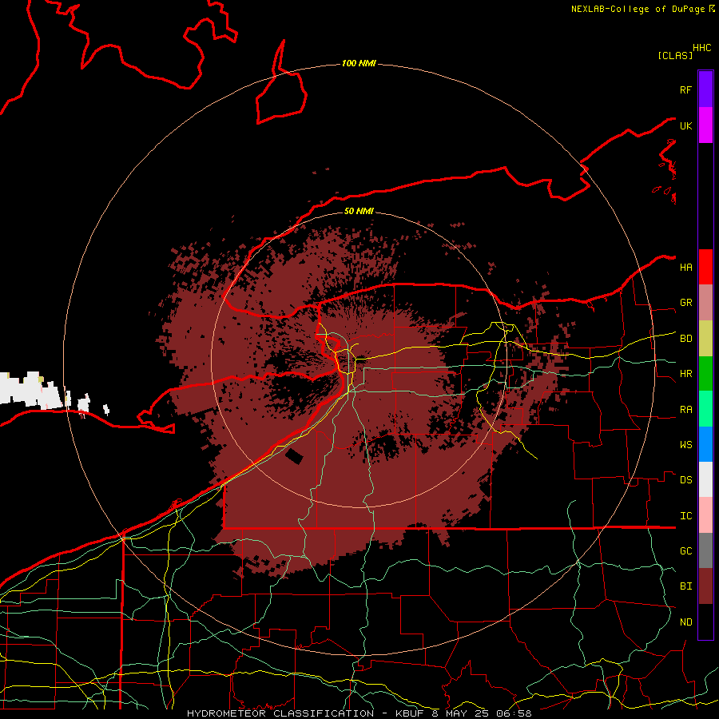Click the GR pink-brown legend swatch

(705, 303)
